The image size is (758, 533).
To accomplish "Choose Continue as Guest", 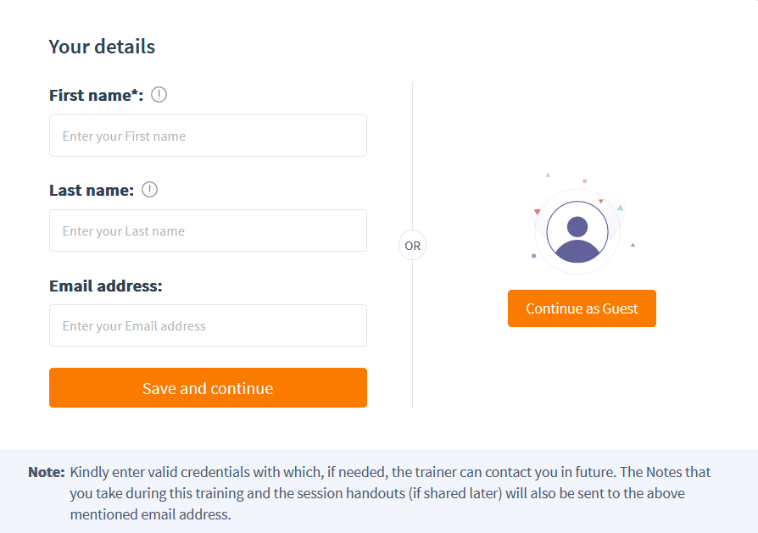I will (x=582, y=308).
